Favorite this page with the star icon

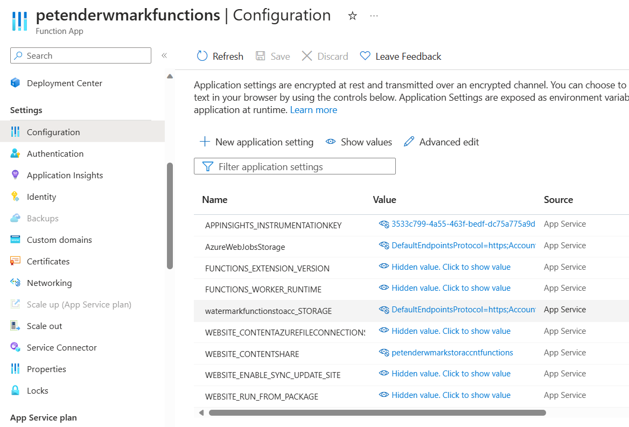(353, 16)
